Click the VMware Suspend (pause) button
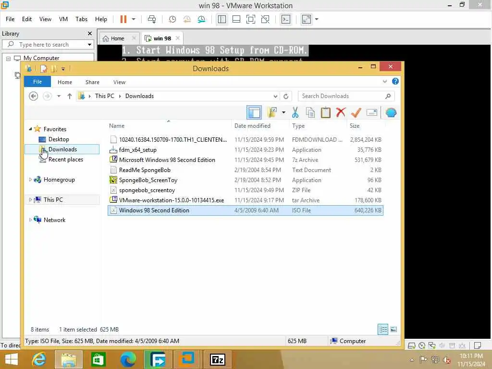This screenshot has width=492, height=369. click(123, 19)
